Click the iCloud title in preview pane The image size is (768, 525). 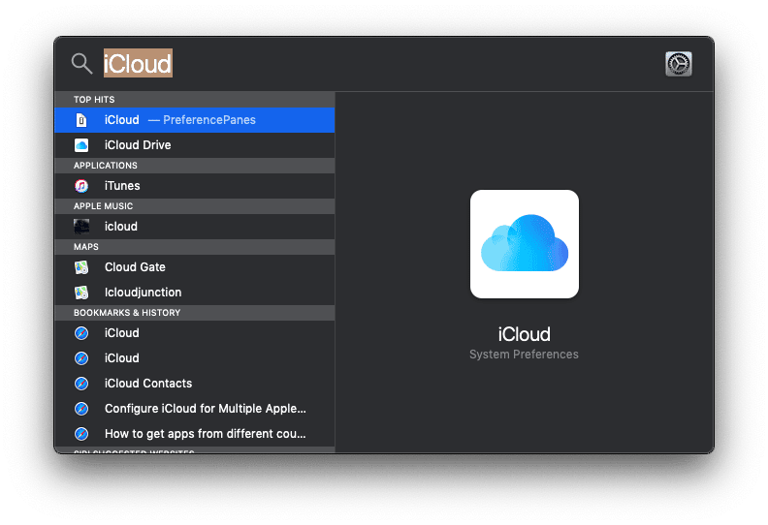point(524,335)
